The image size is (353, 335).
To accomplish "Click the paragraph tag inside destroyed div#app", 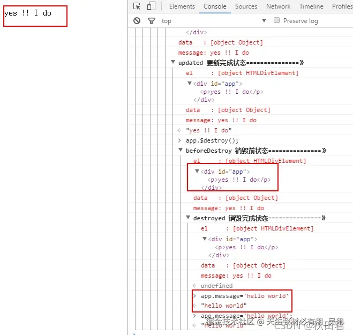I will coord(246,247).
